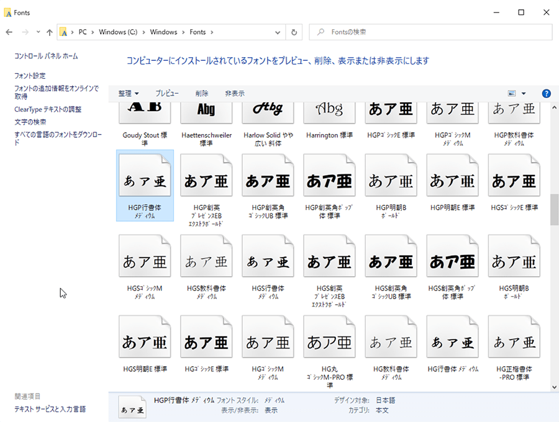Screen dimensions: 559x422
Task: Expand the address bar history dropdown
Action: tap(278, 32)
